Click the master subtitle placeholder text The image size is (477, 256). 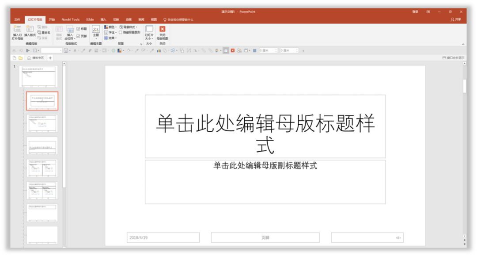265,166
